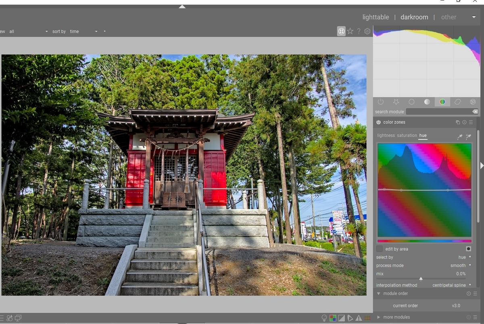Viewport: 484px width, 324px height.
Task: Open the quick presets hamburger icon at bottom-left
Action: click(x=2, y=318)
